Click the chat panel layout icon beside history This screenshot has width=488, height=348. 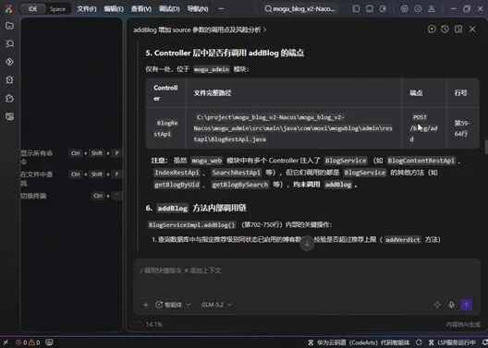[x=458, y=30]
